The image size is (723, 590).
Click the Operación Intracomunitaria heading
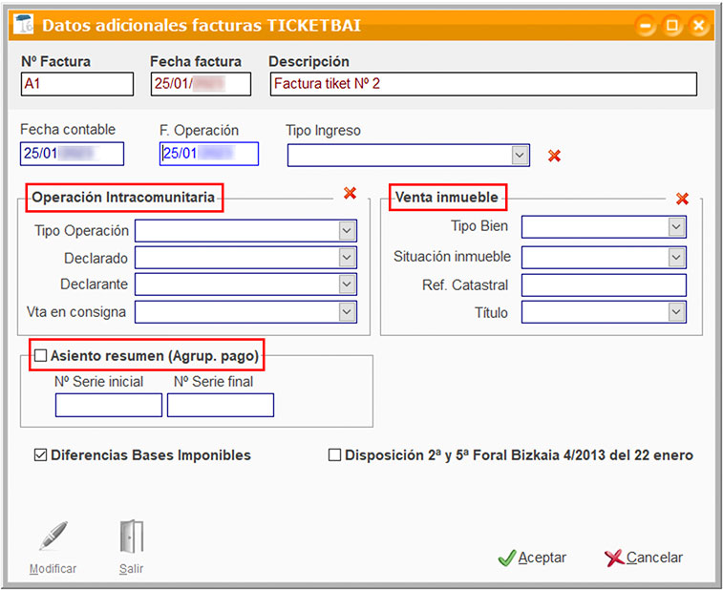point(123,198)
